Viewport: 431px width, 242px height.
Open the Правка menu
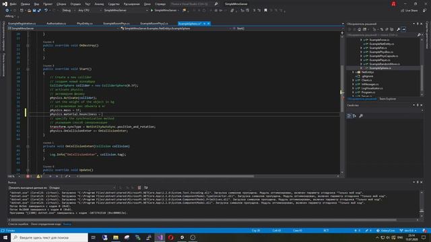(x=25, y=4)
